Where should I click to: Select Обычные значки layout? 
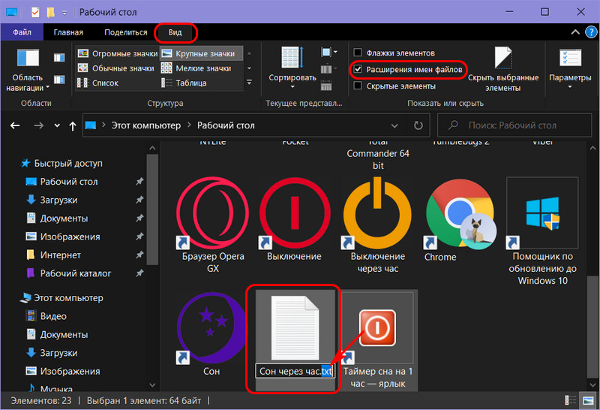click(x=115, y=68)
